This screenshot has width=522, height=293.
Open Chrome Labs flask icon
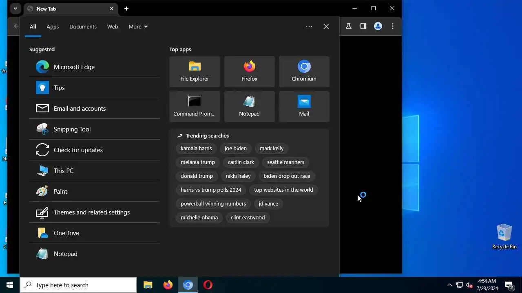(x=349, y=26)
